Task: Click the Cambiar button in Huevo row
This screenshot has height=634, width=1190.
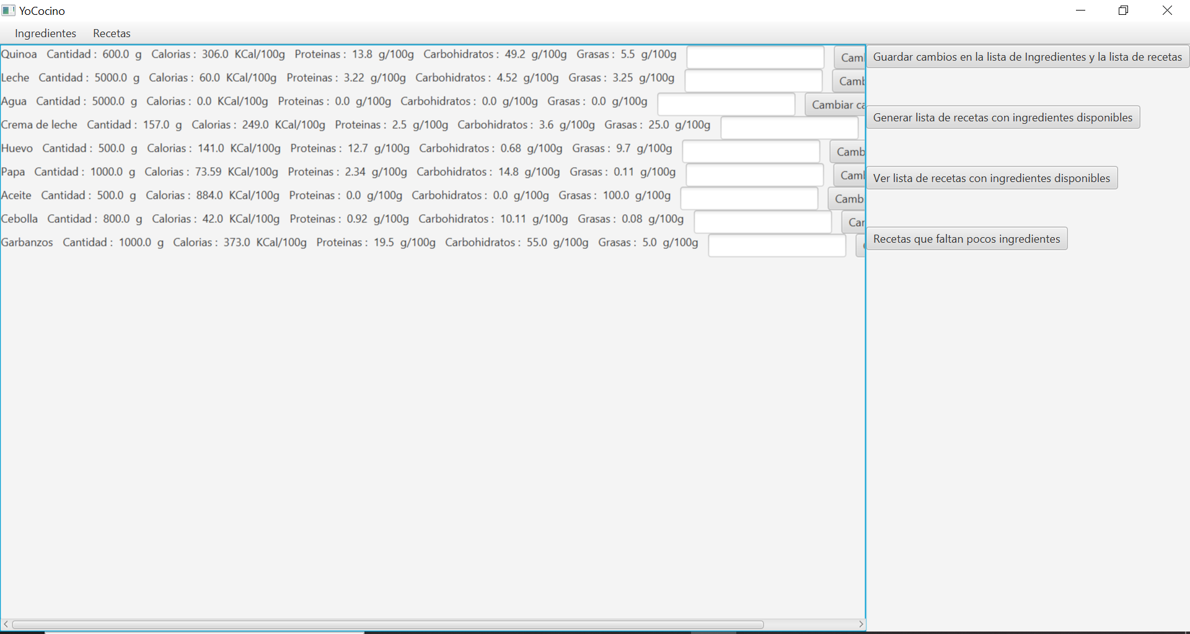Action: point(848,152)
